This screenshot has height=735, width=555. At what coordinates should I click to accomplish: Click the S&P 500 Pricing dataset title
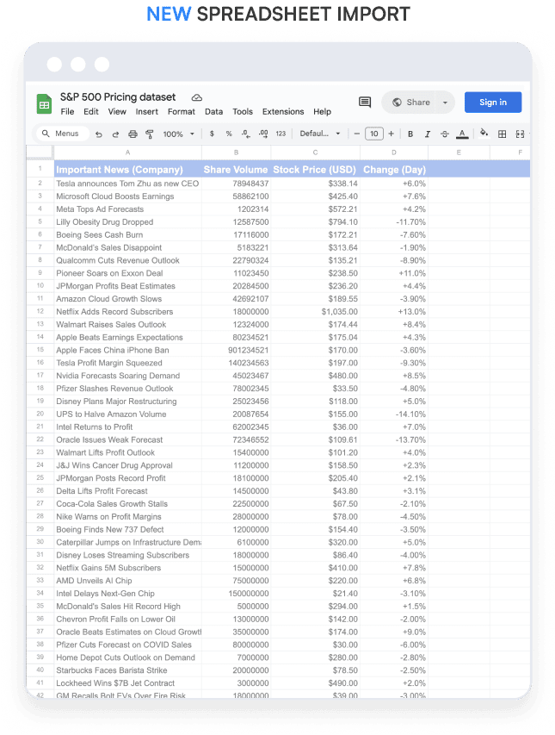pyautogui.click(x=118, y=97)
